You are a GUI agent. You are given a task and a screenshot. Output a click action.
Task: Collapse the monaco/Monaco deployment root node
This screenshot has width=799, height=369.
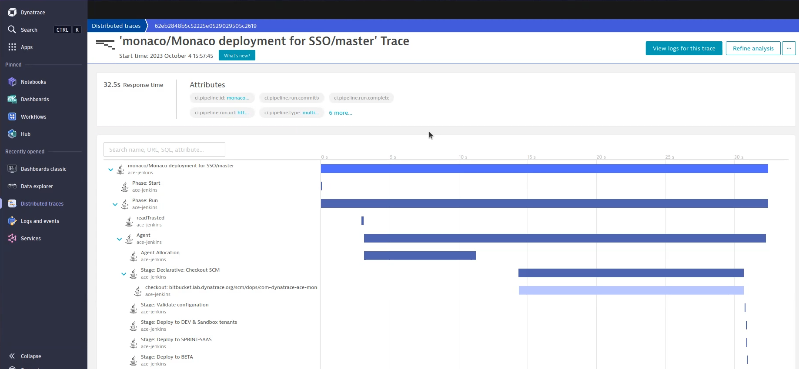click(110, 170)
